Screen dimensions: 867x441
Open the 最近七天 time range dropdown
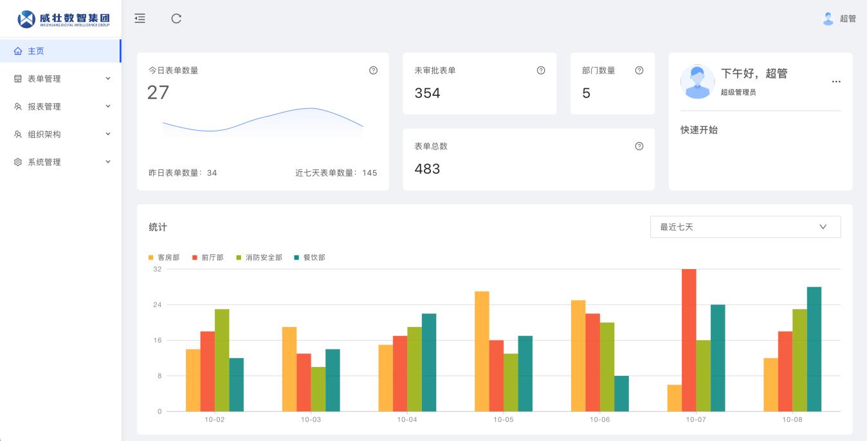pos(745,227)
